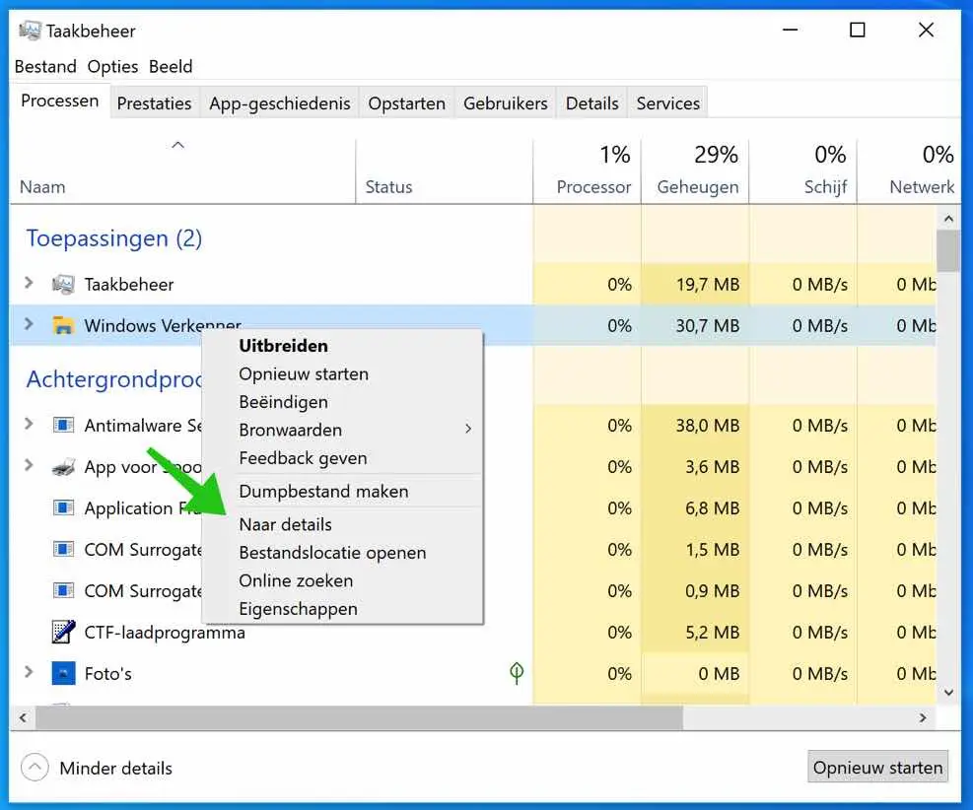Toggle sort direction arrow above Naam
Screen dimensions: 973x810
point(178,145)
